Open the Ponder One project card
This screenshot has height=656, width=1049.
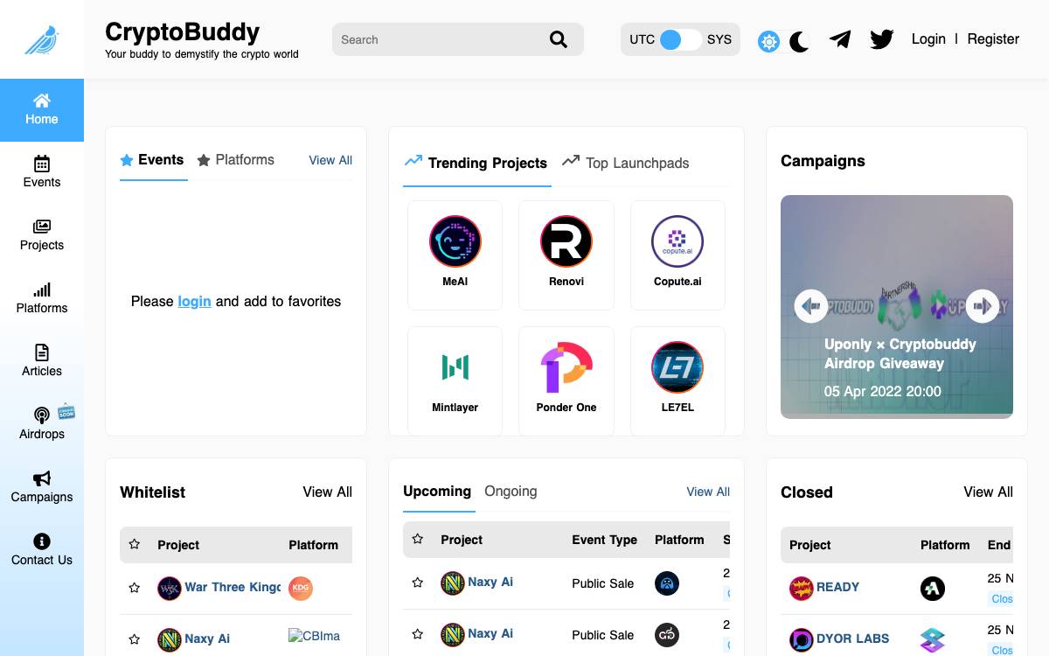(x=566, y=380)
